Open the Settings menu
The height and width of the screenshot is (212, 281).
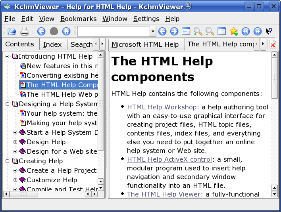[x=146, y=19]
